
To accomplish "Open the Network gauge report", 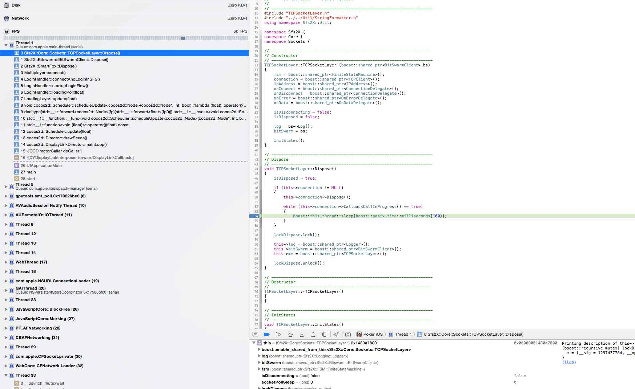I will tap(20, 18).
